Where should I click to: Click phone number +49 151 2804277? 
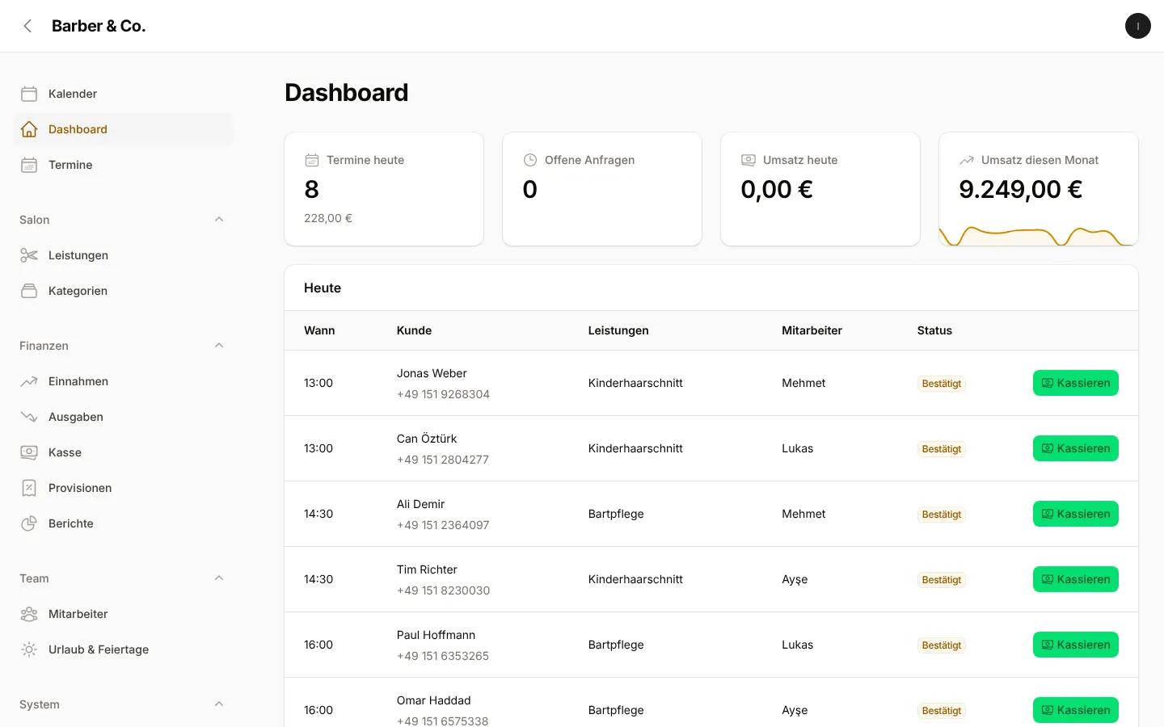(x=443, y=460)
